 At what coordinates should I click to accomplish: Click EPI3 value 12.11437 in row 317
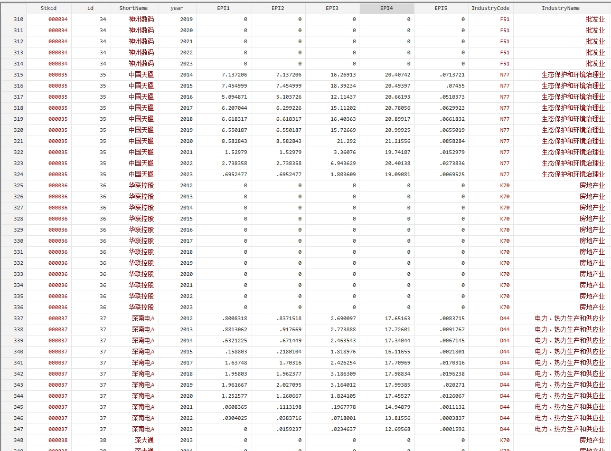pyautogui.click(x=343, y=97)
